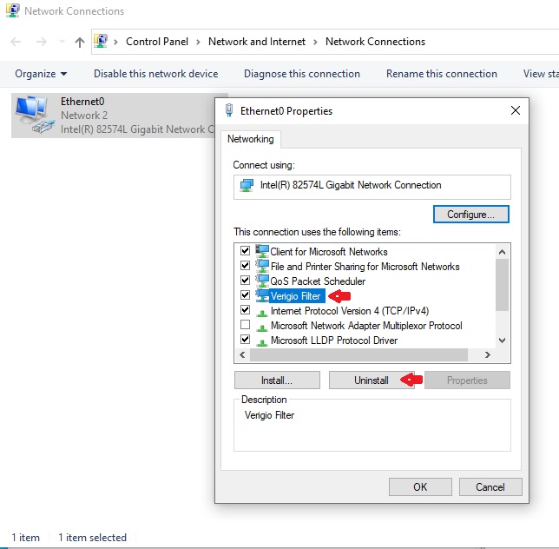
Task: Click the Client for Microsoft Networks icon
Action: (x=262, y=251)
